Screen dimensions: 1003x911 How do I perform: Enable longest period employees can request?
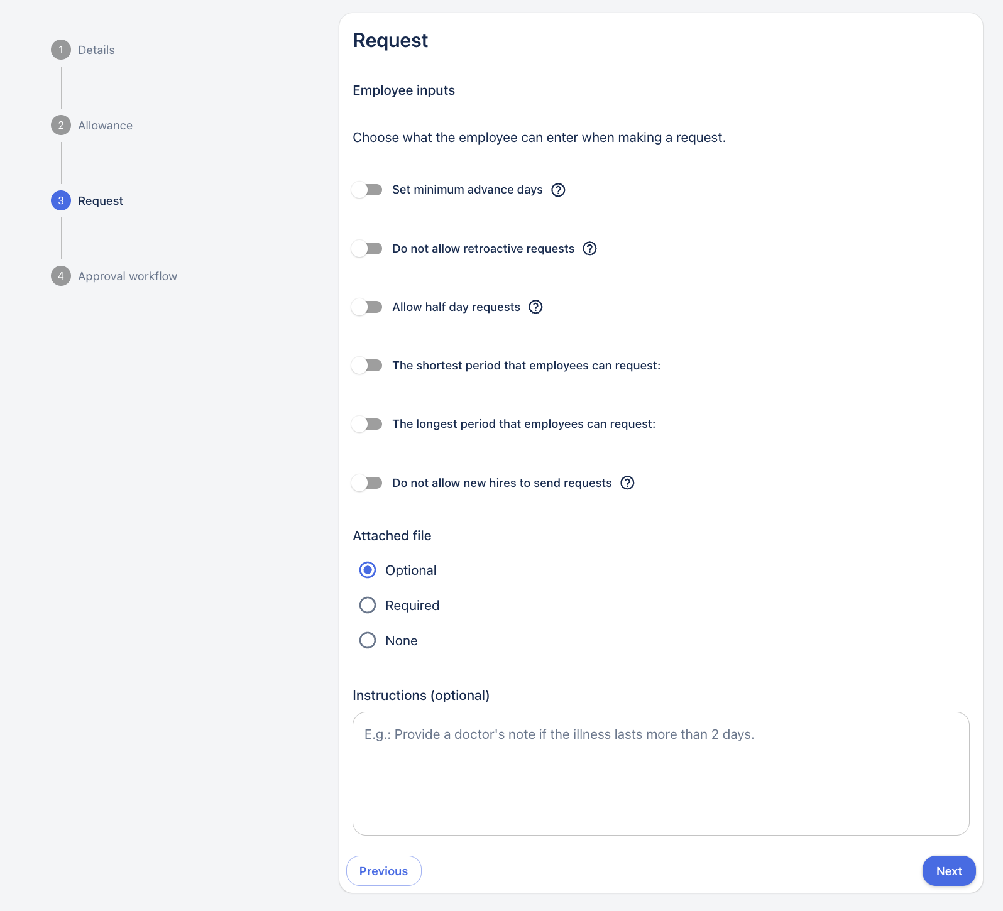click(x=367, y=424)
